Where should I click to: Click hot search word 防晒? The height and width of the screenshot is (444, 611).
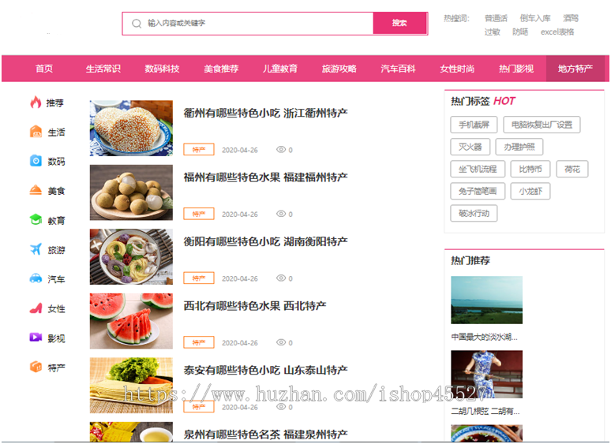click(520, 32)
